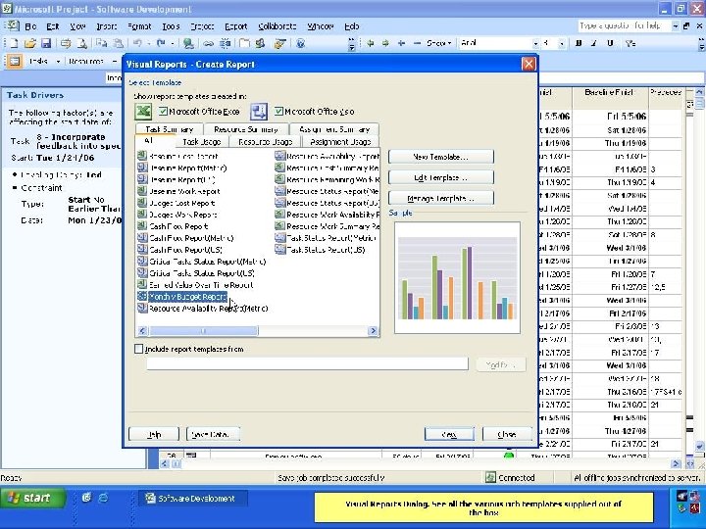Image resolution: width=706 pixels, height=529 pixels.
Task: Click the Print toolbar icon
Action: pyautogui.click(x=66, y=43)
